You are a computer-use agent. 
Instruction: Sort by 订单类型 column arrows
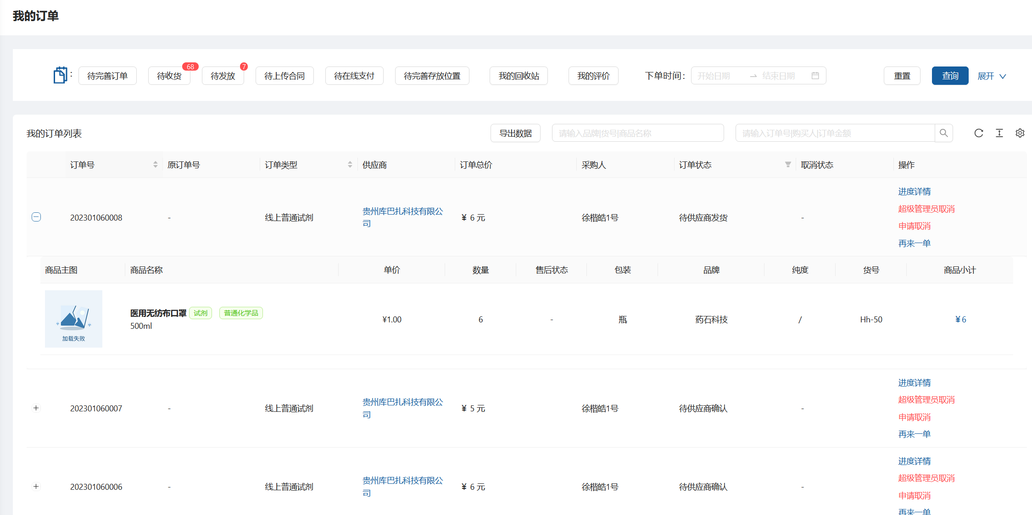tap(350, 165)
